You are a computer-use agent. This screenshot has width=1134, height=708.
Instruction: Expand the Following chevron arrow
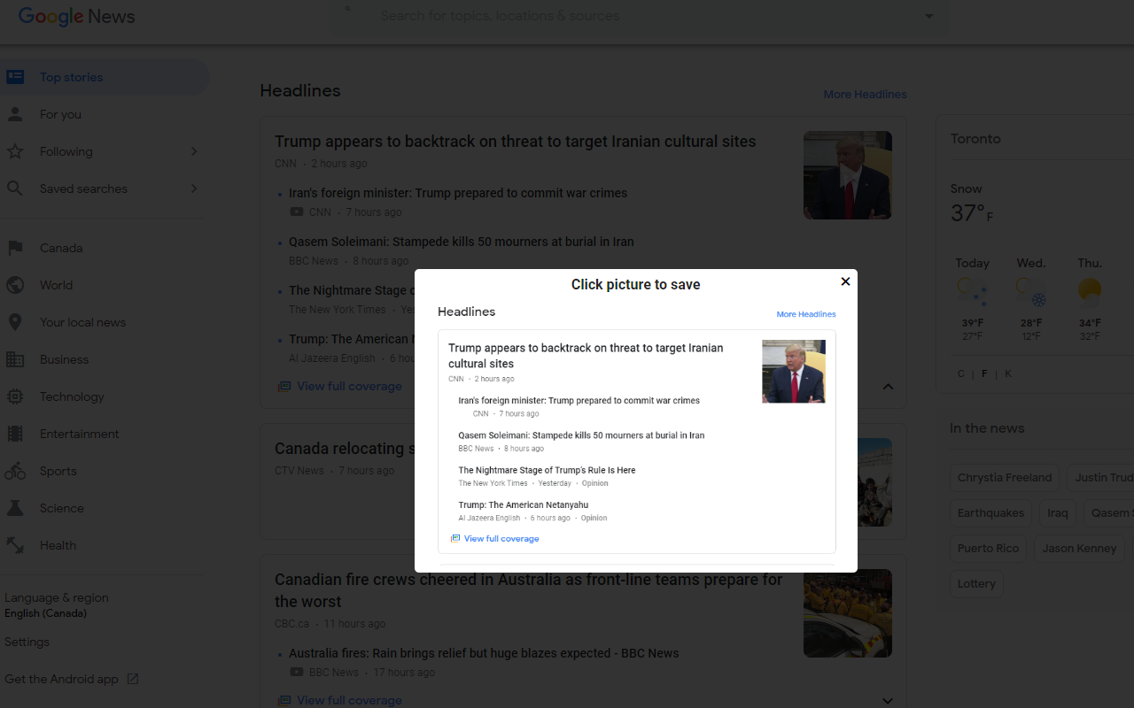coord(194,151)
